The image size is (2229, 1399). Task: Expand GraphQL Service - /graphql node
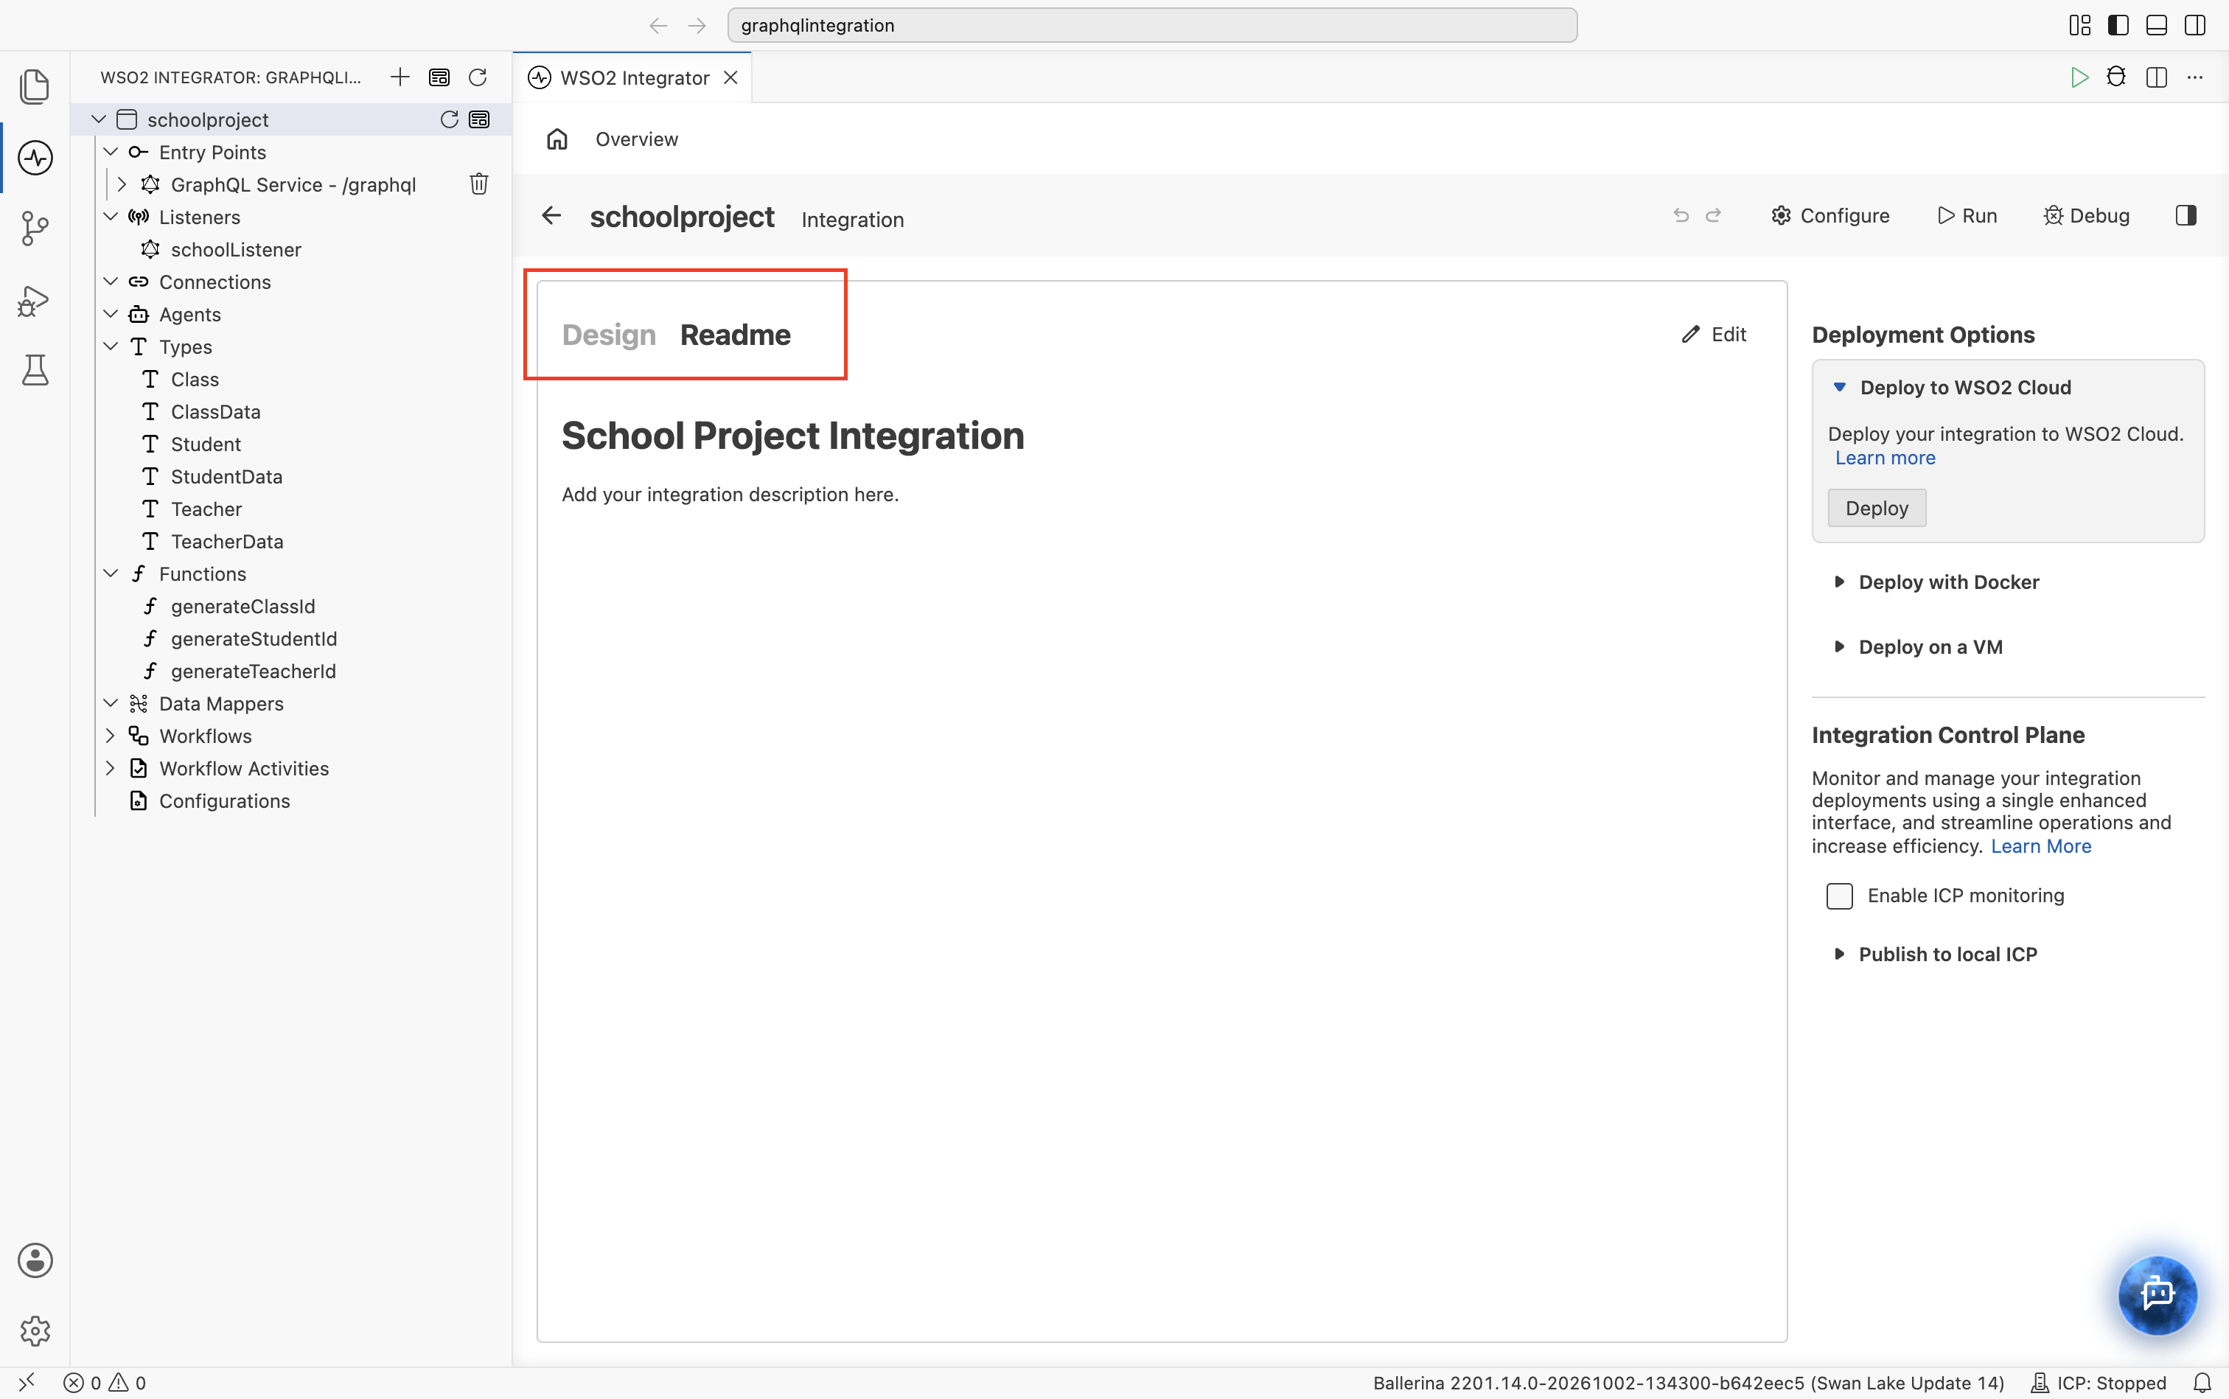pyautogui.click(x=121, y=184)
